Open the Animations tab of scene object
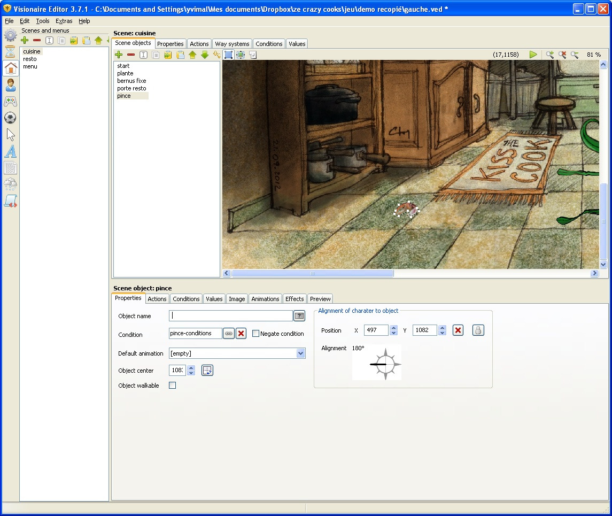612x516 pixels. click(x=265, y=299)
